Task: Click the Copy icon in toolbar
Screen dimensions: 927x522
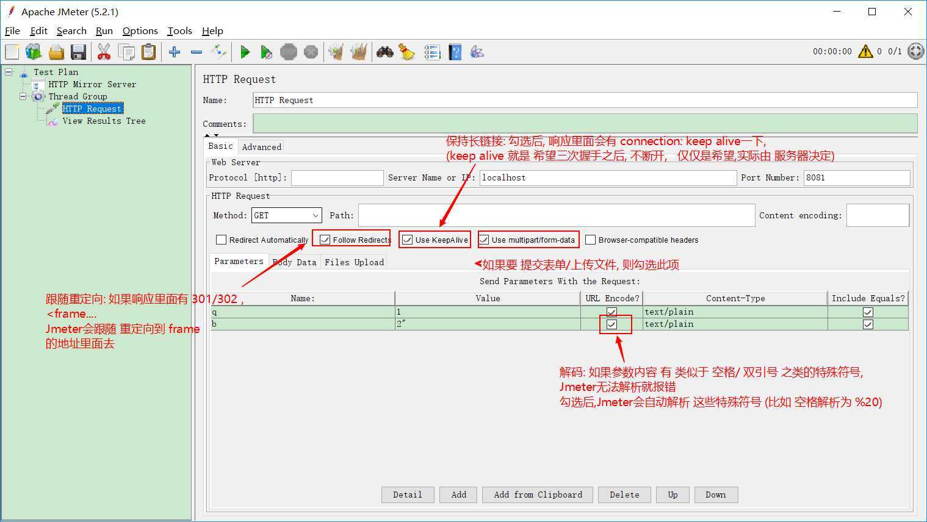Action: [126, 52]
